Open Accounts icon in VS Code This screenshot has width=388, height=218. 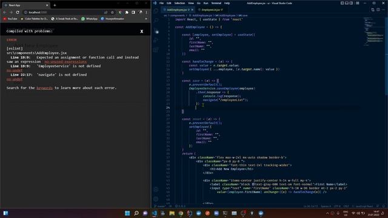pos(156,190)
